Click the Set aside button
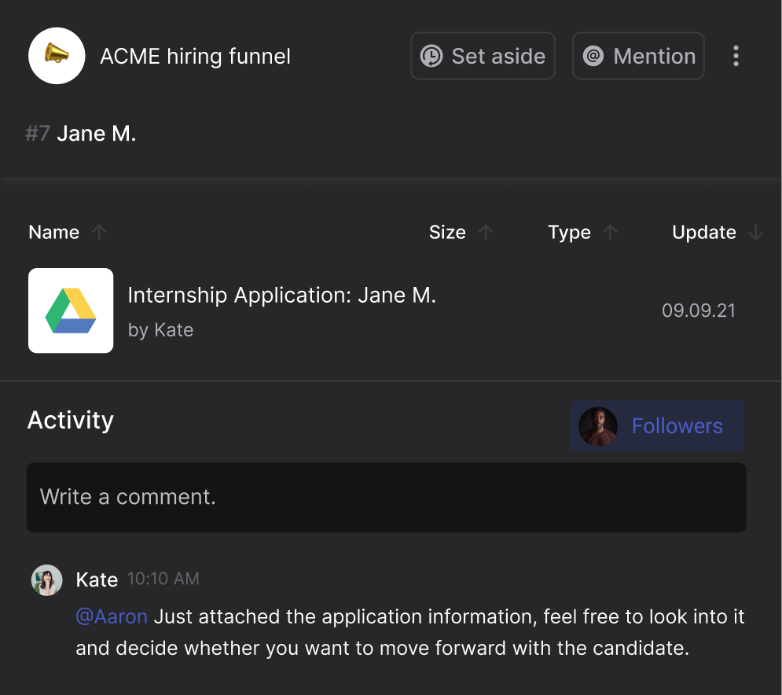Screen dimensions: 782x695 pos(483,55)
